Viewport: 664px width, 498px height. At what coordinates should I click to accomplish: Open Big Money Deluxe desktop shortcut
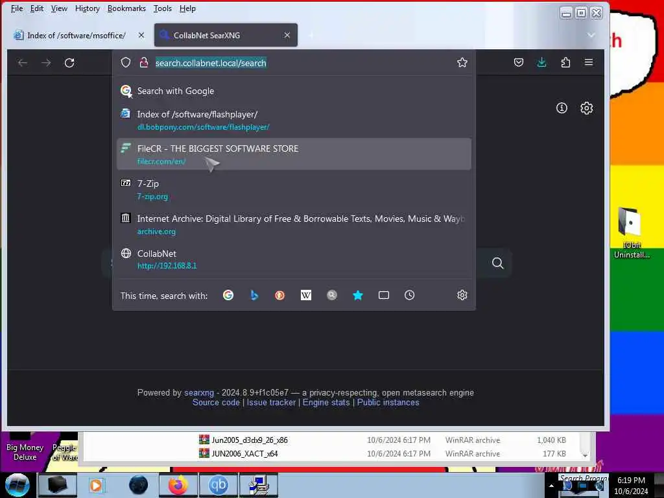(x=25, y=447)
